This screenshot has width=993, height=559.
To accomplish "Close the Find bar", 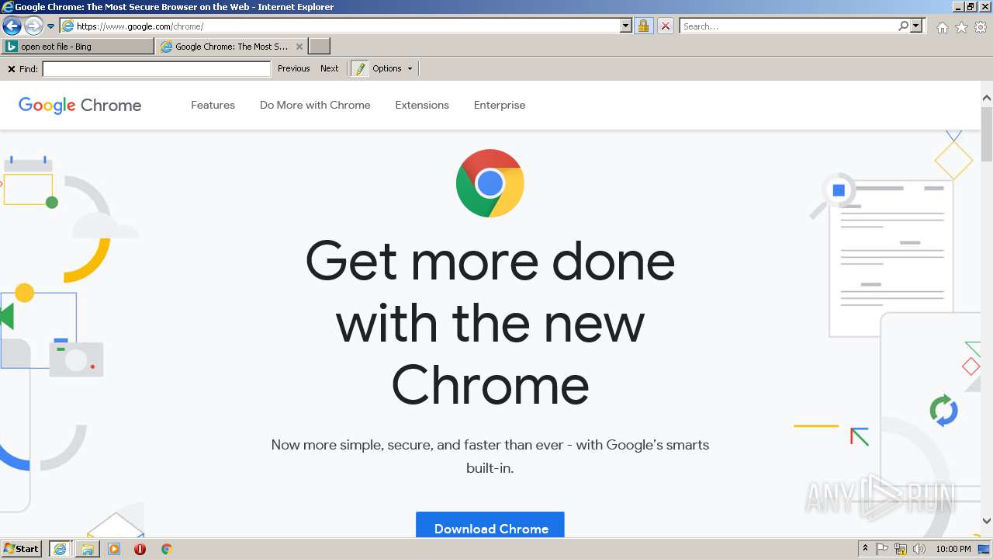I will (x=11, y=69).
